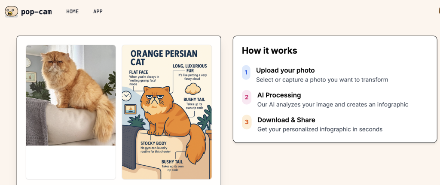The height and width of the screenshot is (185, 440).
Task: Click the Download & Share heading
Action: coord(286,120)
